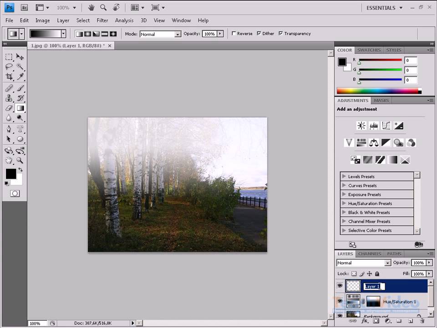Hide Layer 1 visibility eye
437x328 pixels.
coord(340,286)
